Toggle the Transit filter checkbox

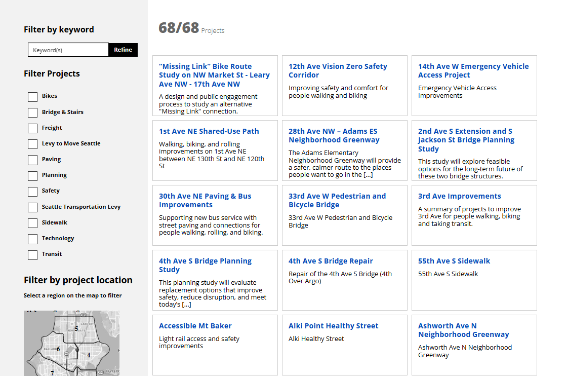32,255
